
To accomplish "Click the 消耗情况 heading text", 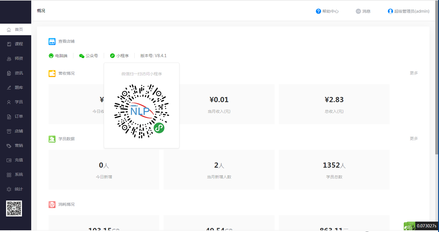I will [x=66, y=204].
